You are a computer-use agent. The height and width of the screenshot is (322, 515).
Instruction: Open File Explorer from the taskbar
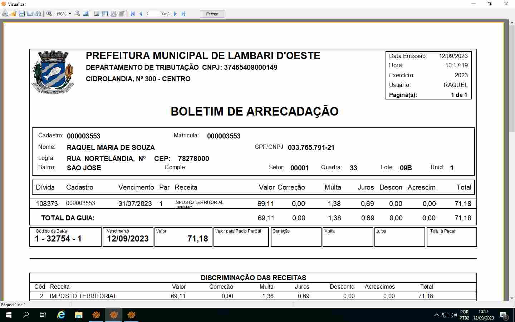click(x=78, y=315)
